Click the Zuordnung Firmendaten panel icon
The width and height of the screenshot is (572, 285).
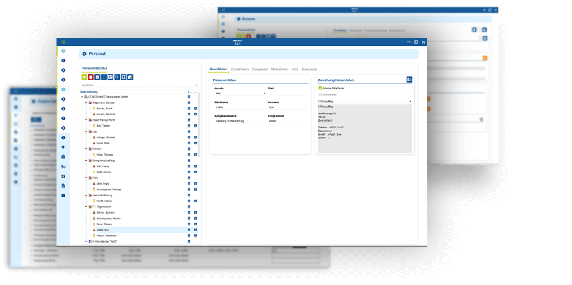[x=409, y=80]
